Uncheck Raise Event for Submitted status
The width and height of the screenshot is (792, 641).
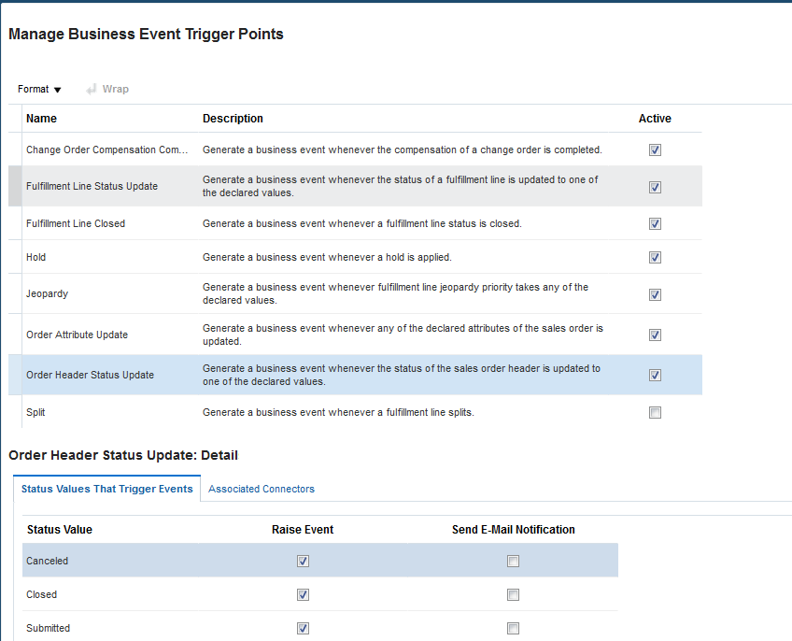pos(303,628)
